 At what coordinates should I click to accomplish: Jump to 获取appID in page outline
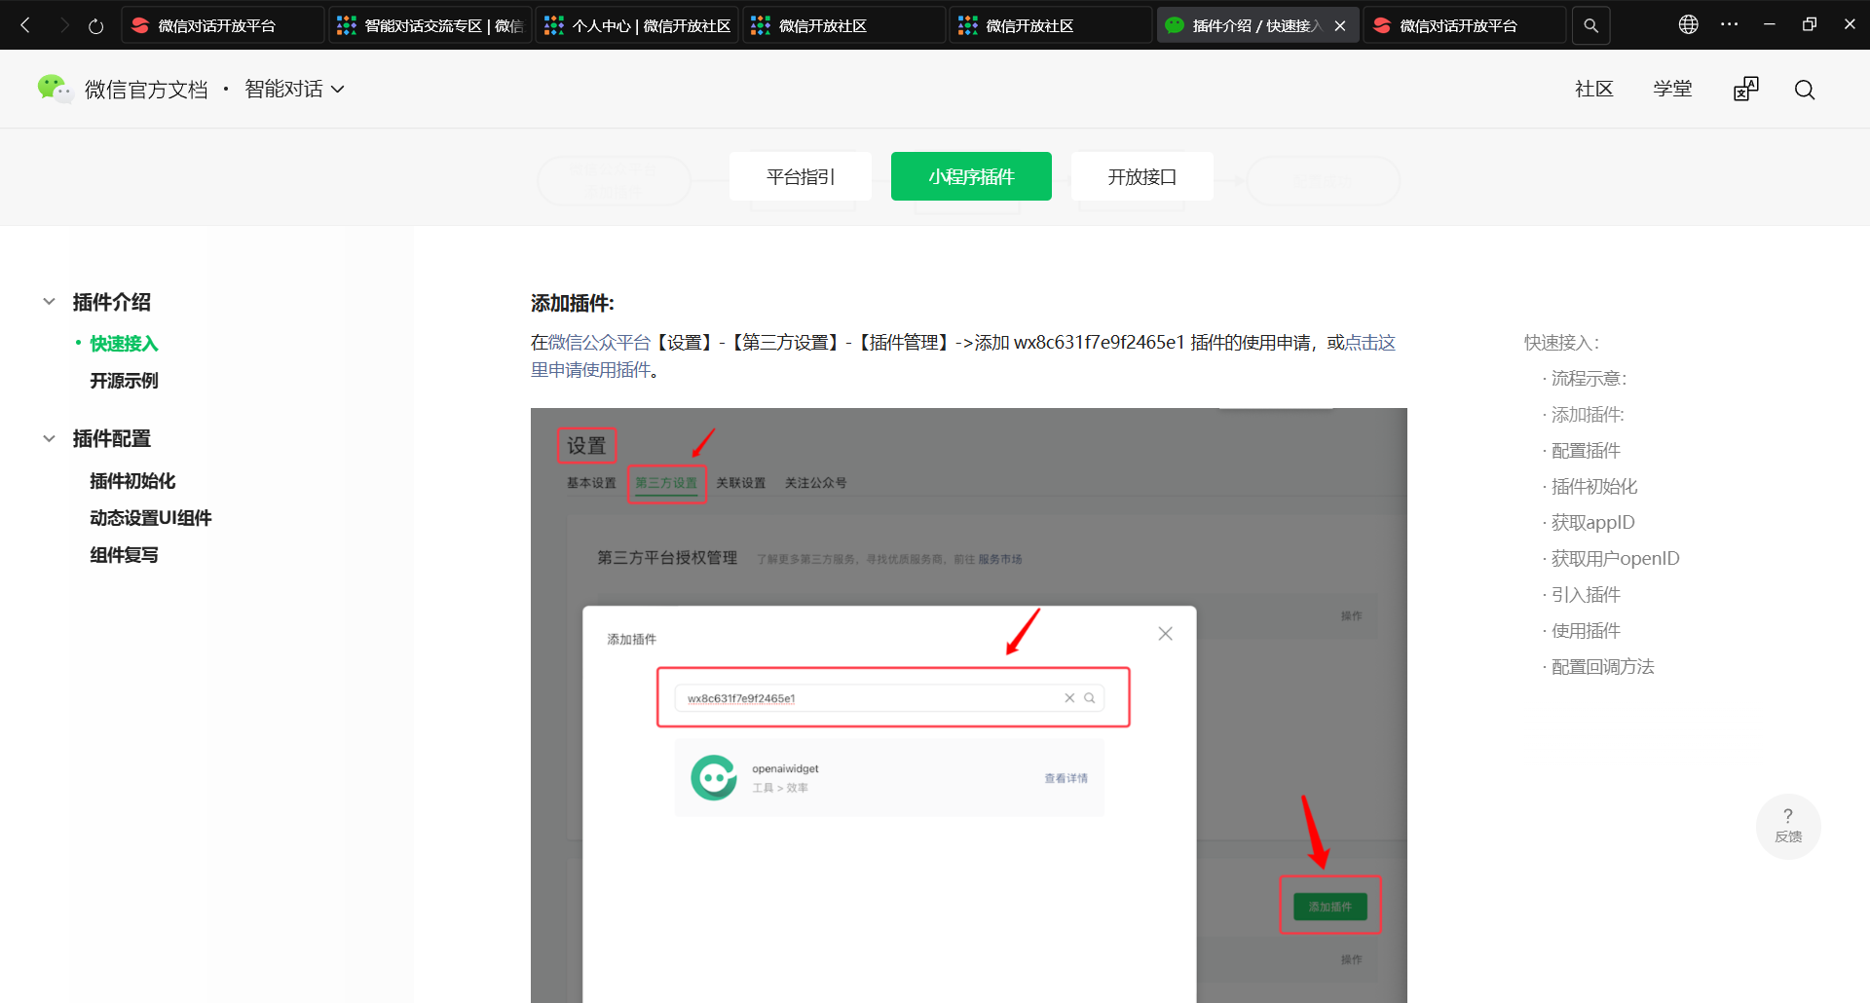(1592, 523)
